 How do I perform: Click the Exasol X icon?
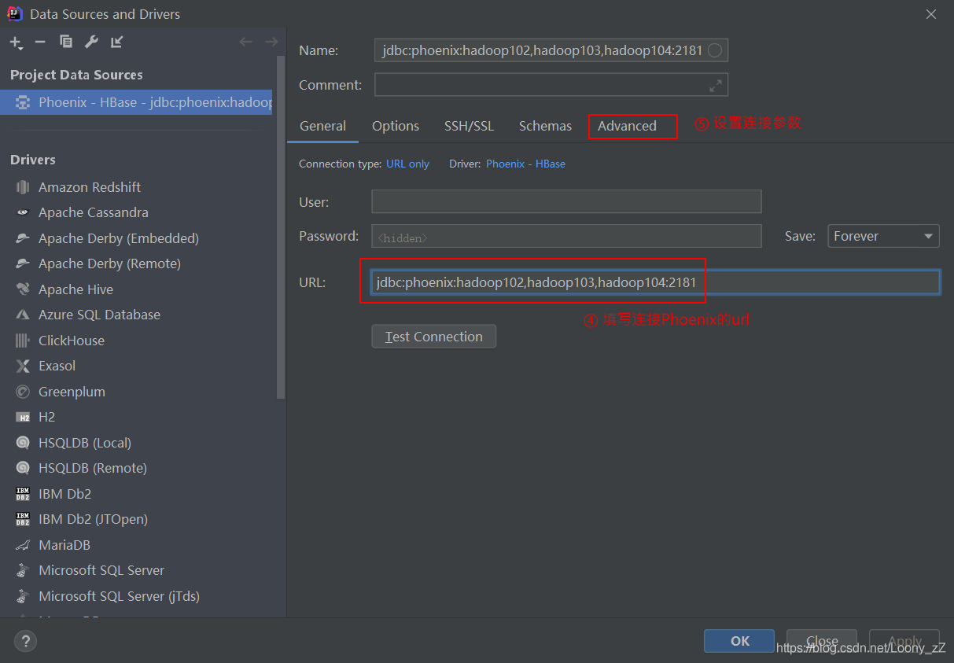point(23,366)
